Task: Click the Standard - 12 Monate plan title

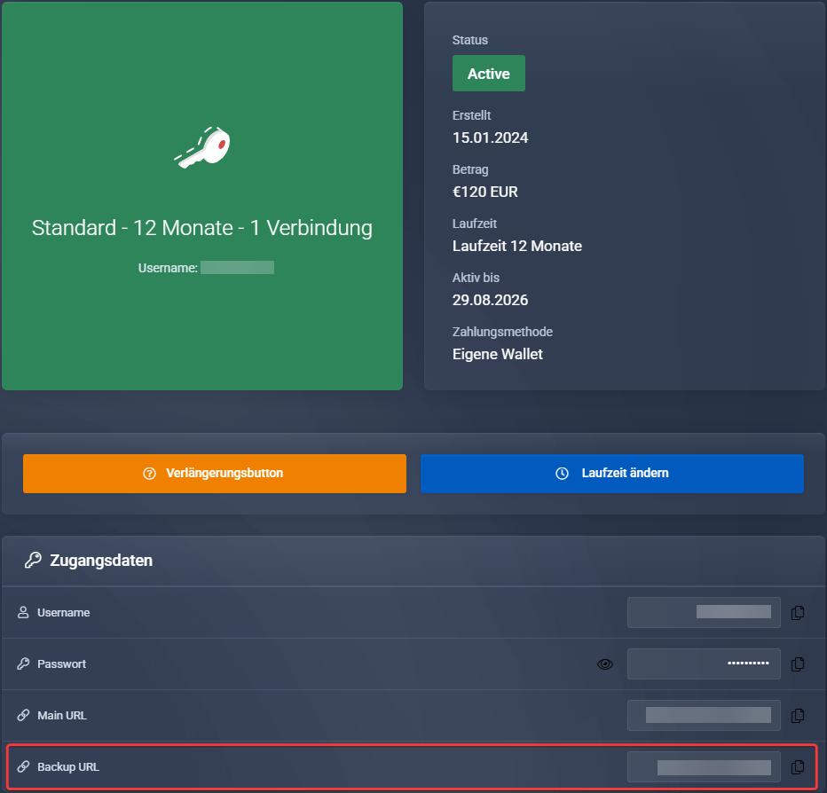Action: pos(201,228)
